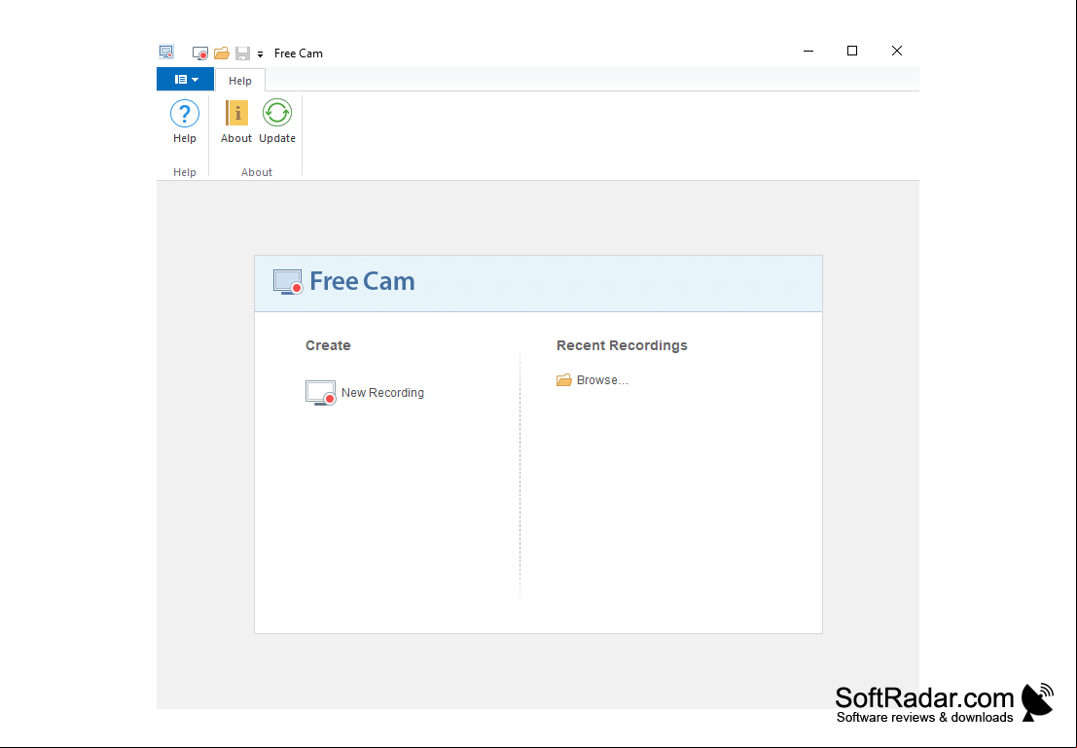Open a project using the quick access folder icon
The height and width of the screenshot is (748, 1077).
coord(221,53)
